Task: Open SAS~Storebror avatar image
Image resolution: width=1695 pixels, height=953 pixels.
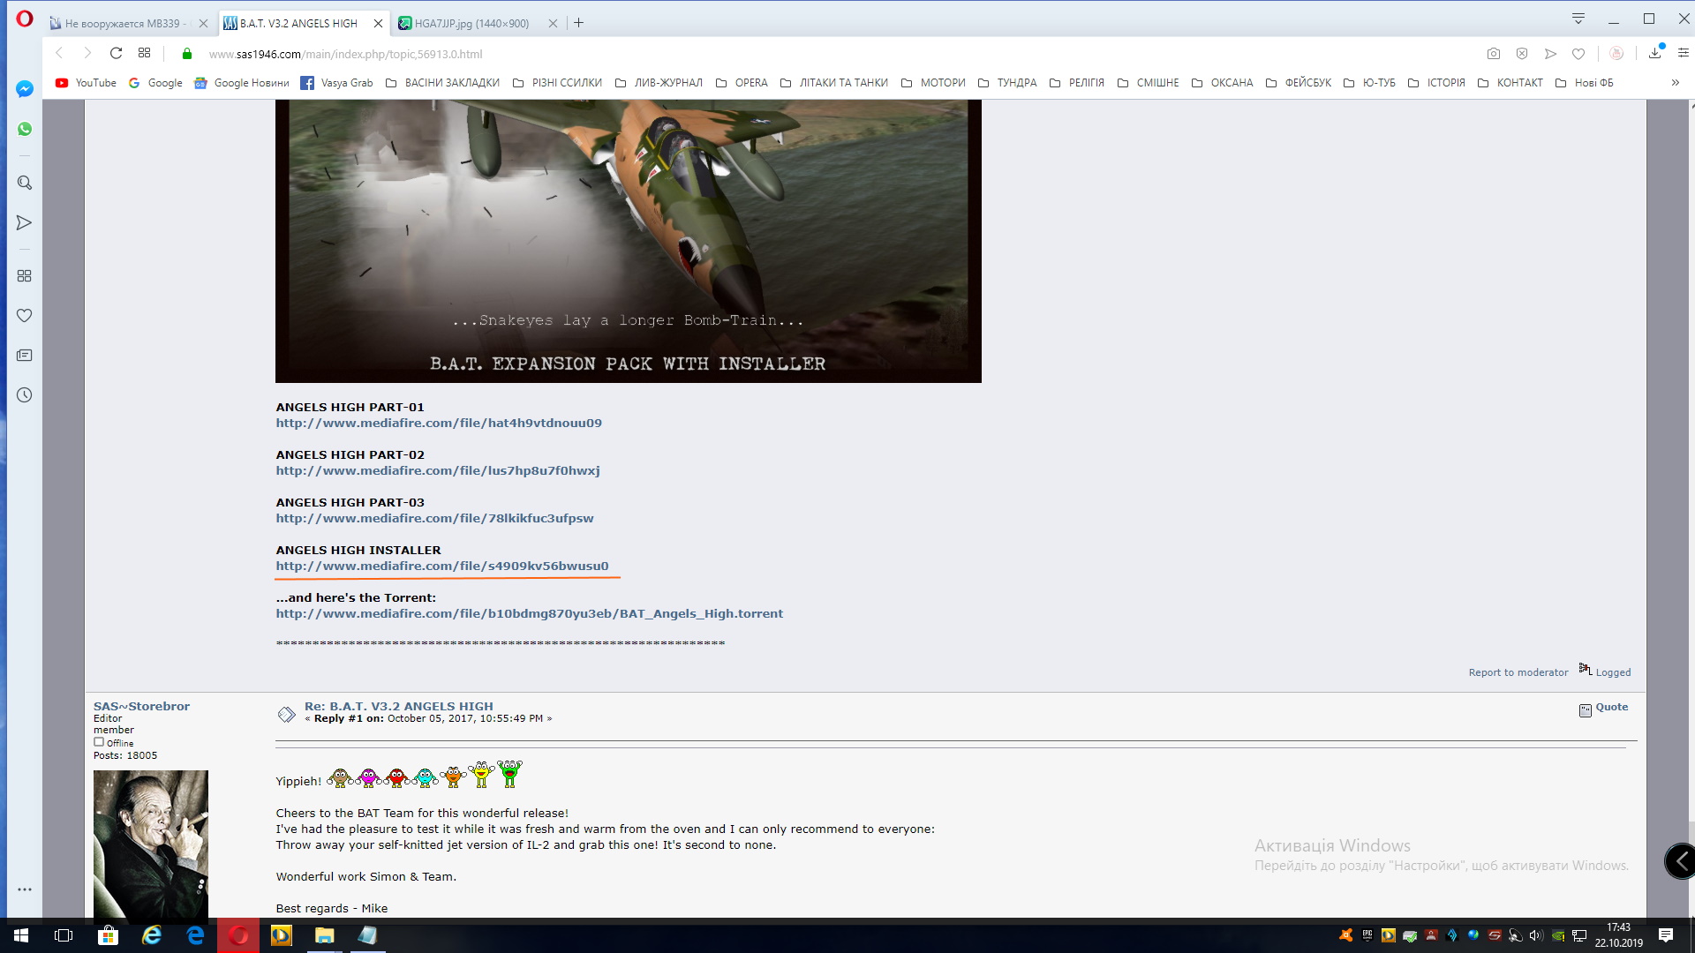Action: (x=151, y=845)
